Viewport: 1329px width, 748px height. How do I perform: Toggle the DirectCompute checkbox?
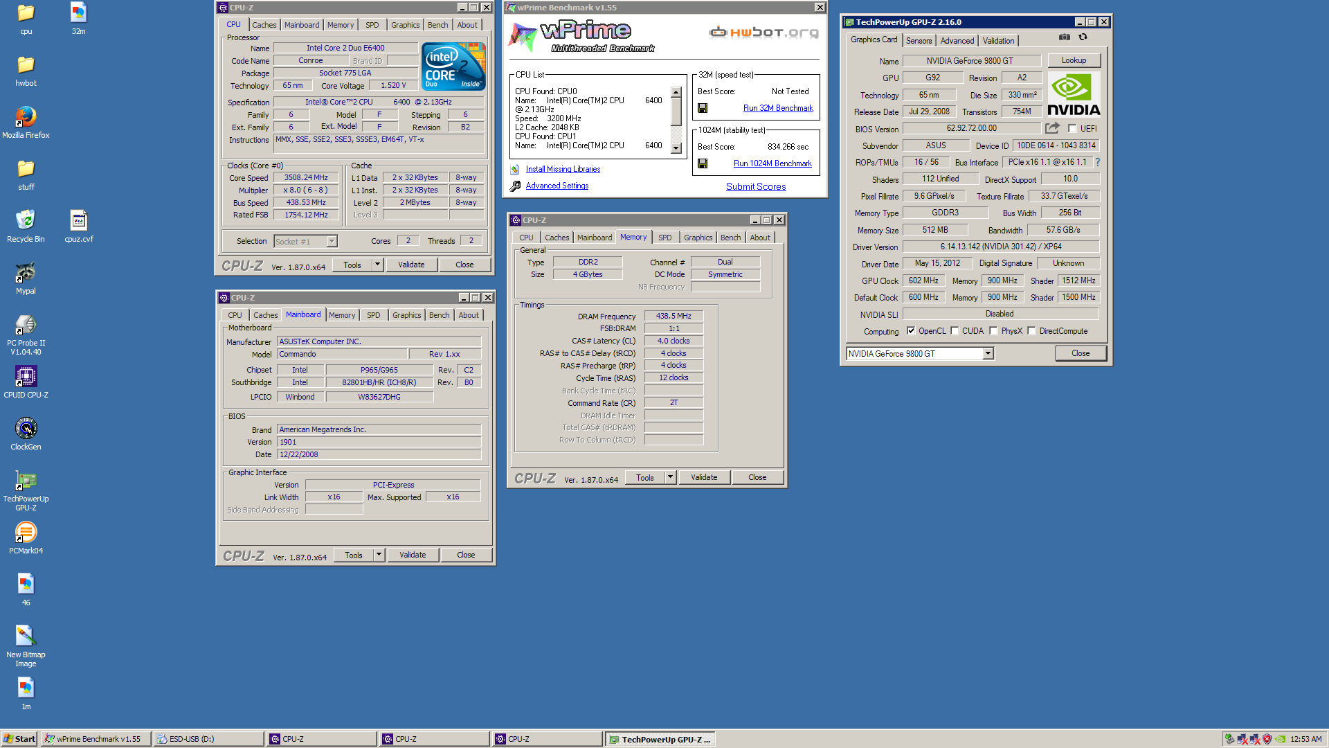pos(1031,331)
